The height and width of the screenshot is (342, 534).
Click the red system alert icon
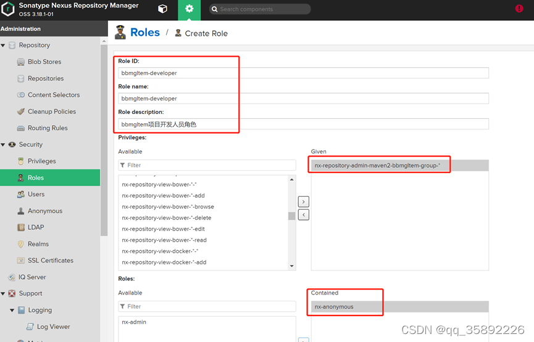coord(519,9)
